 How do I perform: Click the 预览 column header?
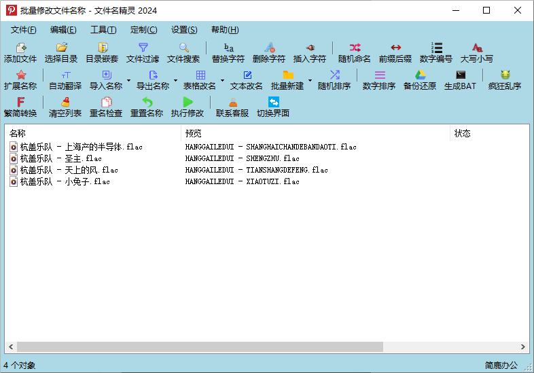(x=315, y=133)
